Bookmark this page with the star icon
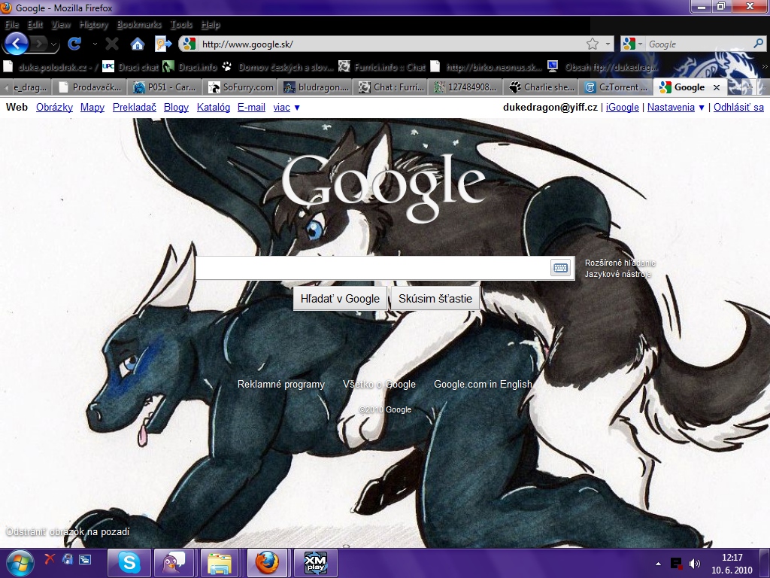 [x=593, y=44]
